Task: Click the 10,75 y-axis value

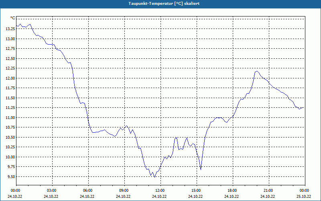Action: point(10,127)
